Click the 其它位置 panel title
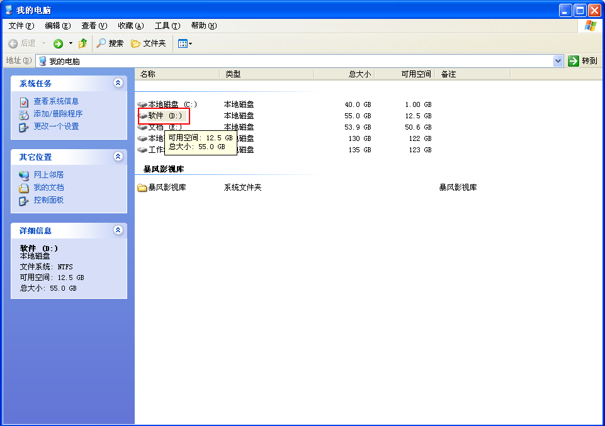Viewport: 605px width, 426px height. click(x=35, y=157)
